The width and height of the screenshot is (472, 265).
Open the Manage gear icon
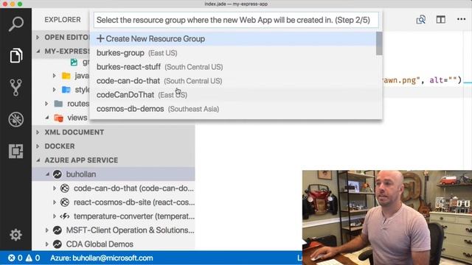click(x=15, y=235)
